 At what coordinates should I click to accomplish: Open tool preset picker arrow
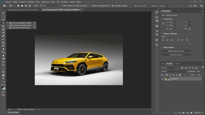pos(13,6)
